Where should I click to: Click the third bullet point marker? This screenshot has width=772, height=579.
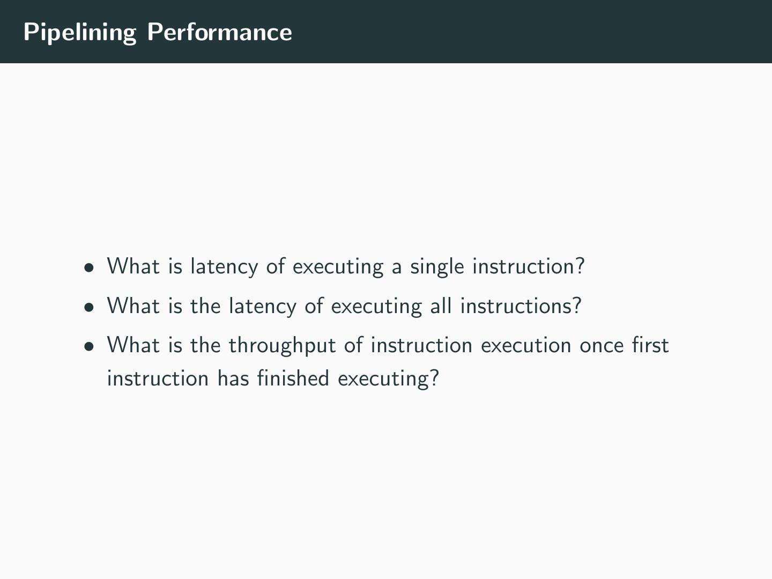tap(88, 346)
